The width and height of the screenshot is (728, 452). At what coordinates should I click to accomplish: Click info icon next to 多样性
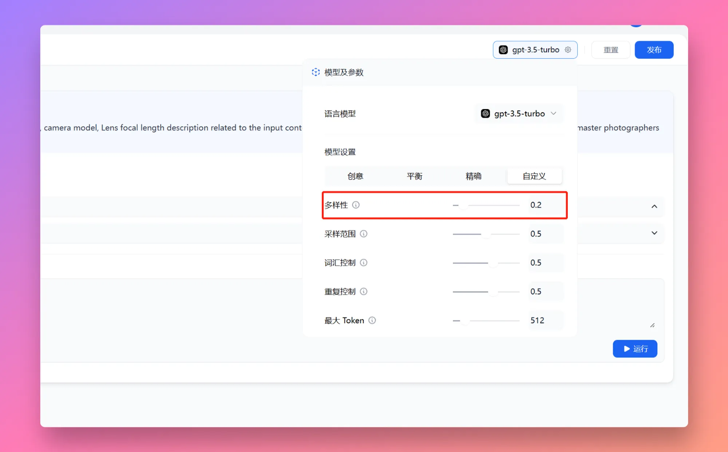click(356, 205)
